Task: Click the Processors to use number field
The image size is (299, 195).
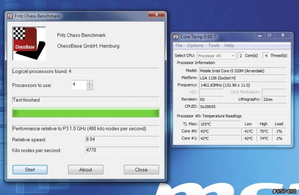Action: (79, 85)
